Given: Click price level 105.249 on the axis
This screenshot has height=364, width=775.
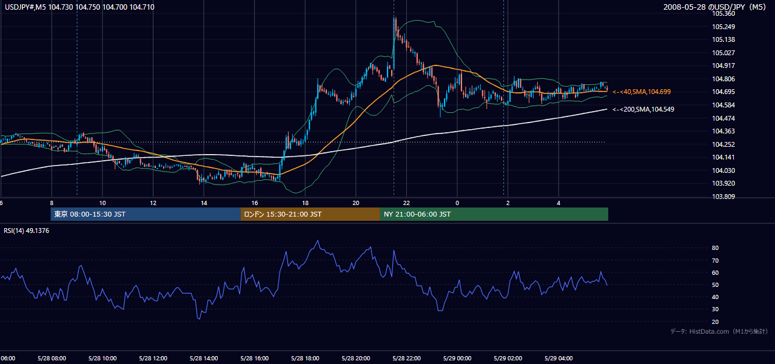Looking at the screenshot, I should point(723,27).
